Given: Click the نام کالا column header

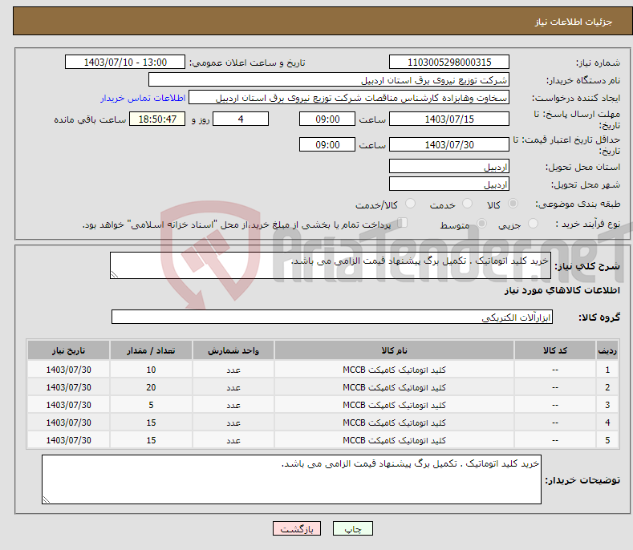Looking at the screenshot, I should (x=394, y=350).
